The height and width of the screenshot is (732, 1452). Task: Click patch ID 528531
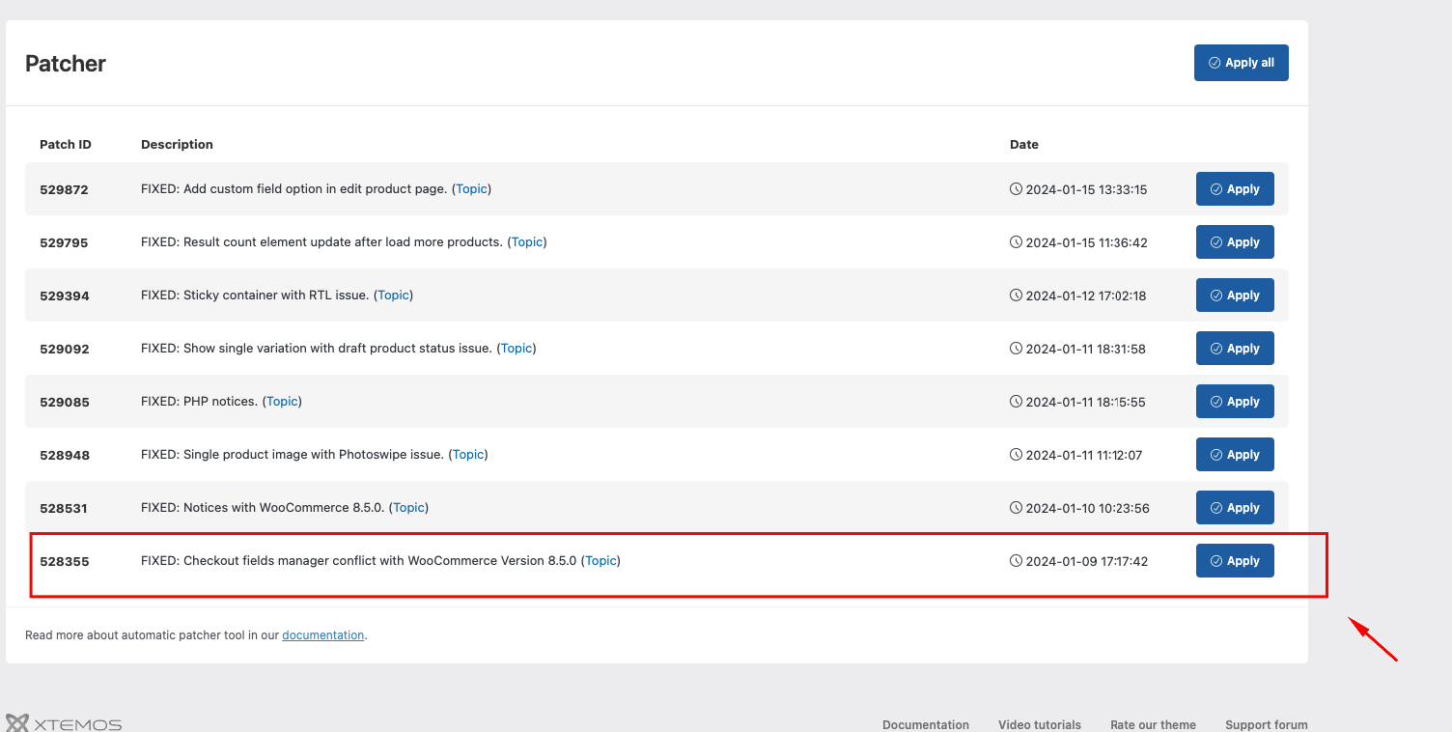[x=64, y=509]
